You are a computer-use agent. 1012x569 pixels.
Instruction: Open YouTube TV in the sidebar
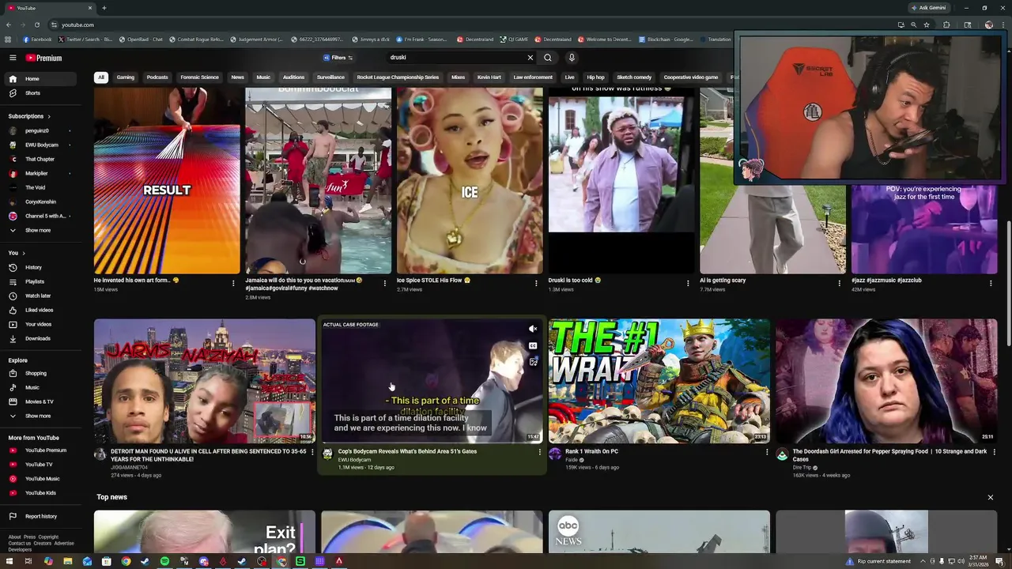pyautogui.click(x=40, y=465)
